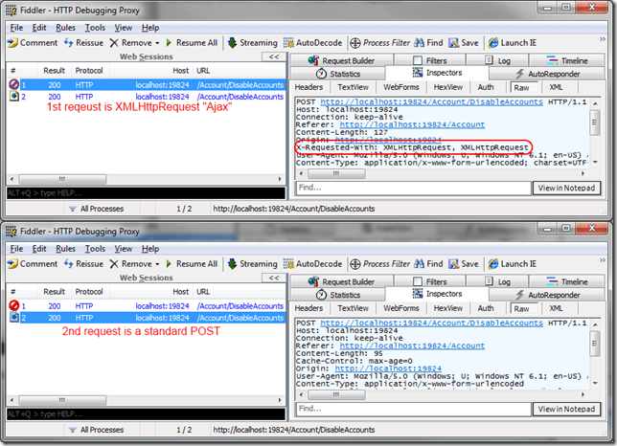Select WebForms inspector tab in bottom window

point(401,308)
